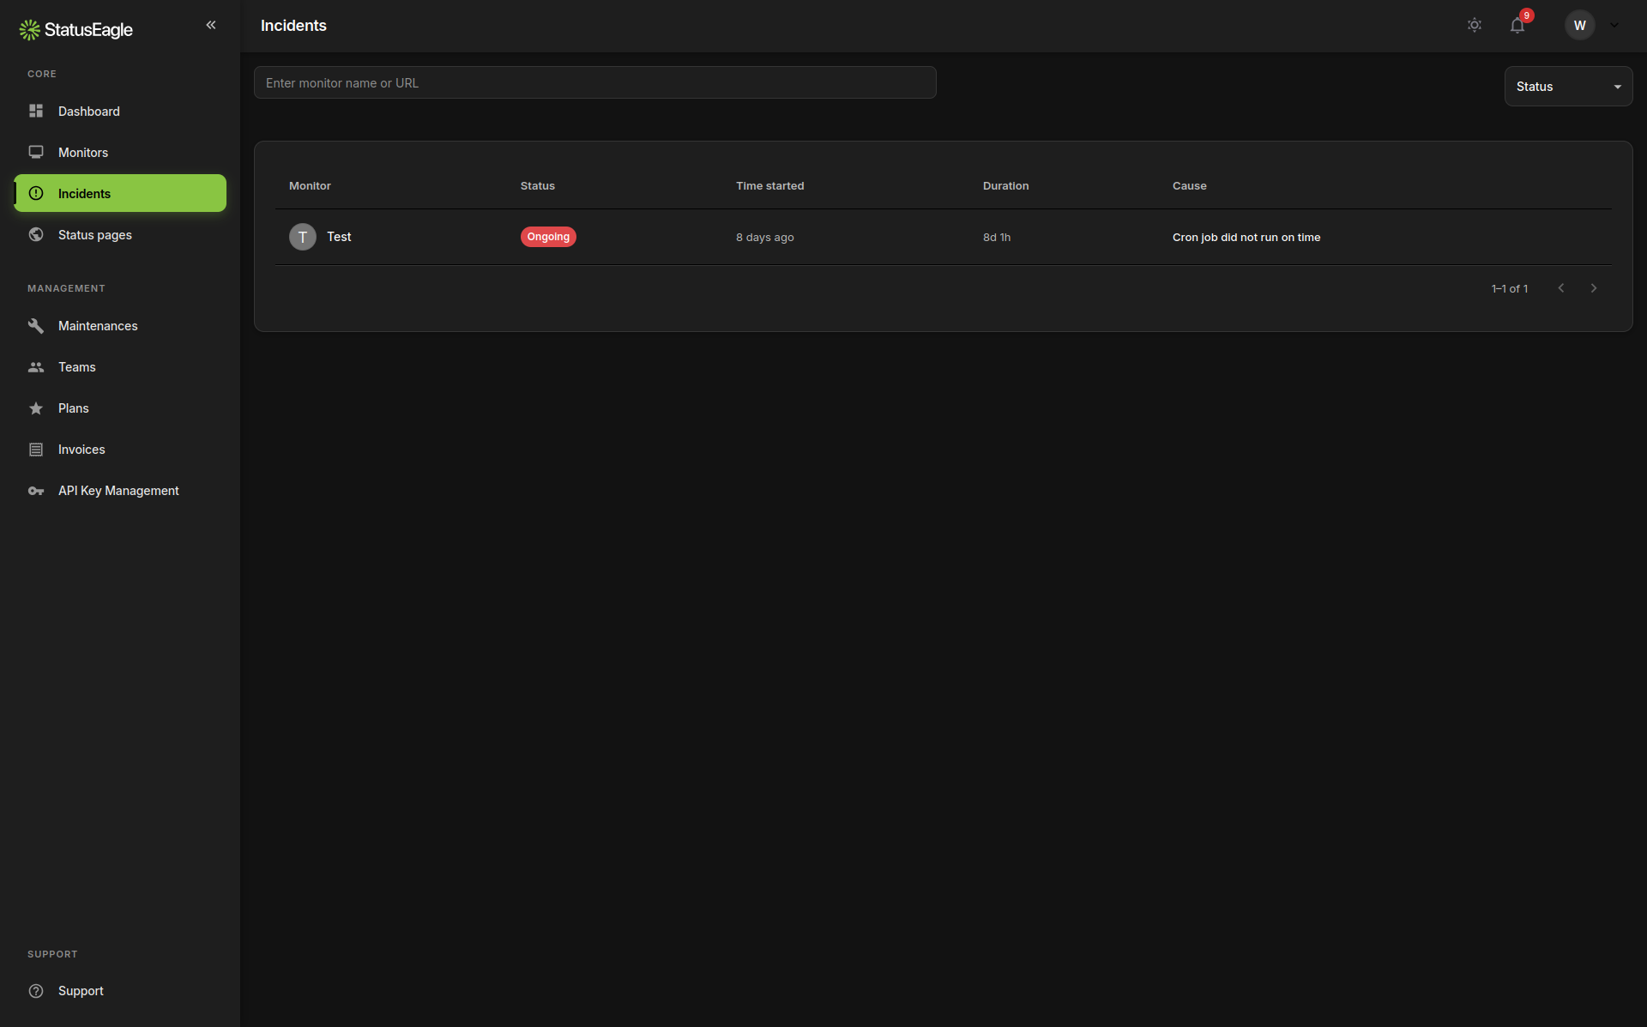
Task: Click the Invoices icon
Action: 36,449
